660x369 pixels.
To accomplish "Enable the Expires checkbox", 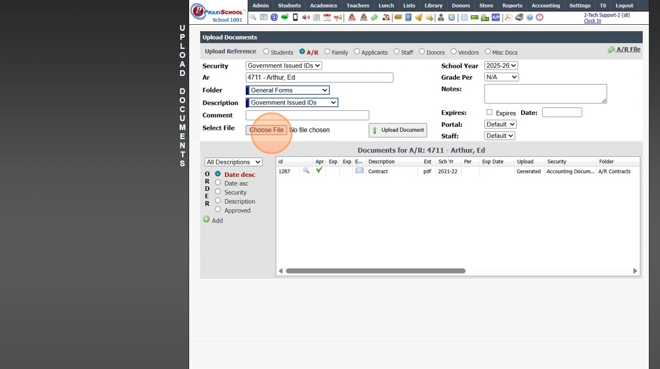I will pyautogui.click(x=489, y=113).
